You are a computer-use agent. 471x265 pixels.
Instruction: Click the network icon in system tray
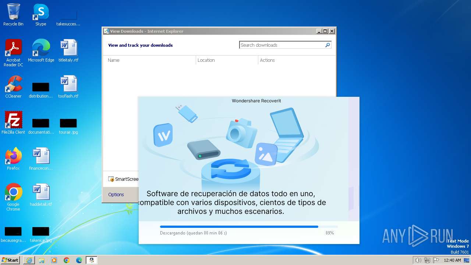click(x=427, y=260)
